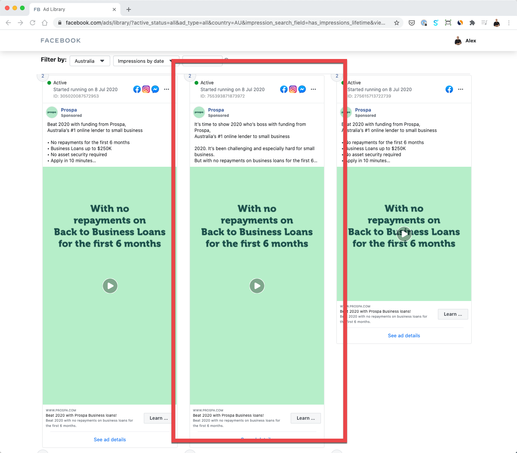The height and width of the screenshot is (453, 517).
Task: Click Messenger platform icon on ad ID 305020087572953
Action: coord(155,89)
